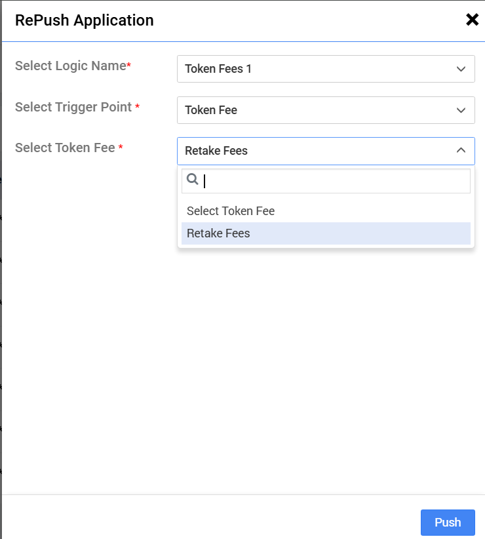This screenshot has width=485, height=539.
Task: Click the "Select Token Fee" field label on the left
Action: [65, 148]
